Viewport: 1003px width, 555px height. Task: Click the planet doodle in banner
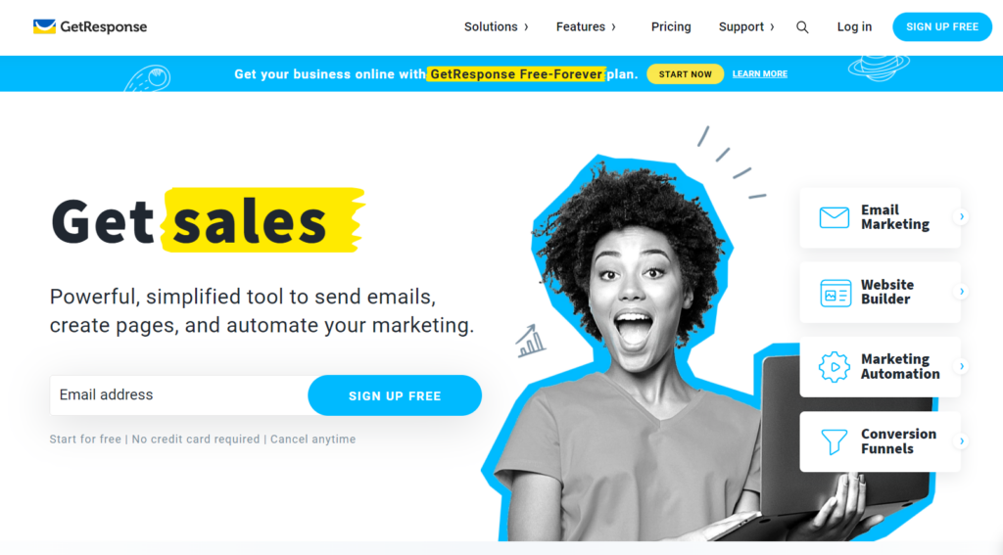point(879,68)
